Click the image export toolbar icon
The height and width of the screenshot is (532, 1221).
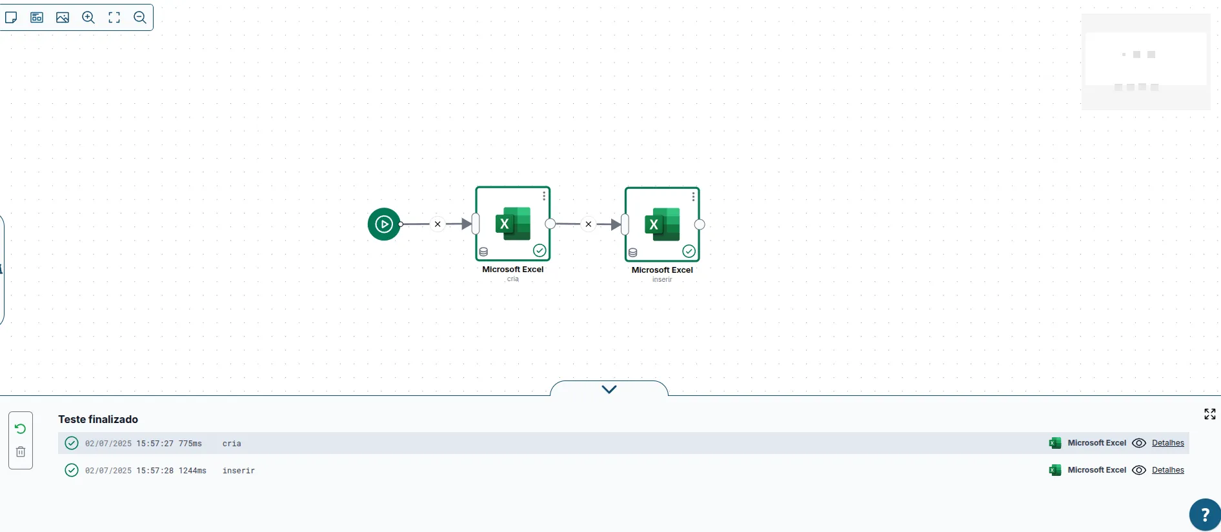tap(63, 17)
